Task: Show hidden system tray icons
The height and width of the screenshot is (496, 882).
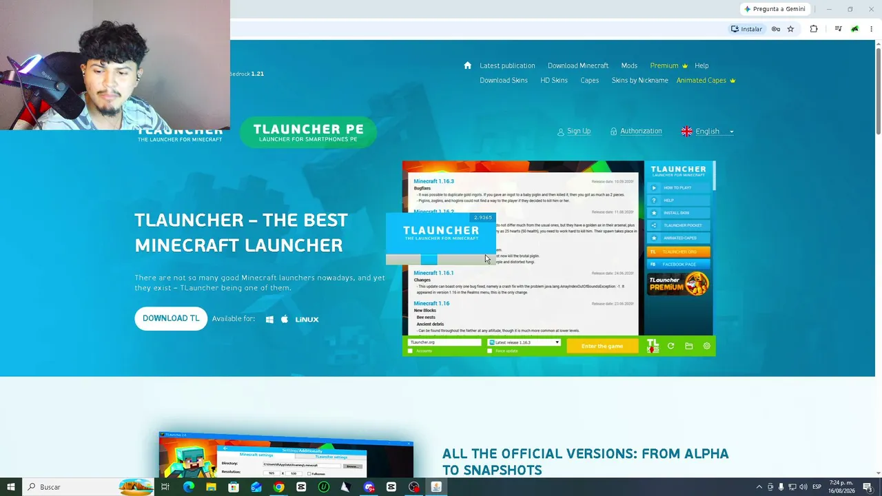Action: click(759, 487)
